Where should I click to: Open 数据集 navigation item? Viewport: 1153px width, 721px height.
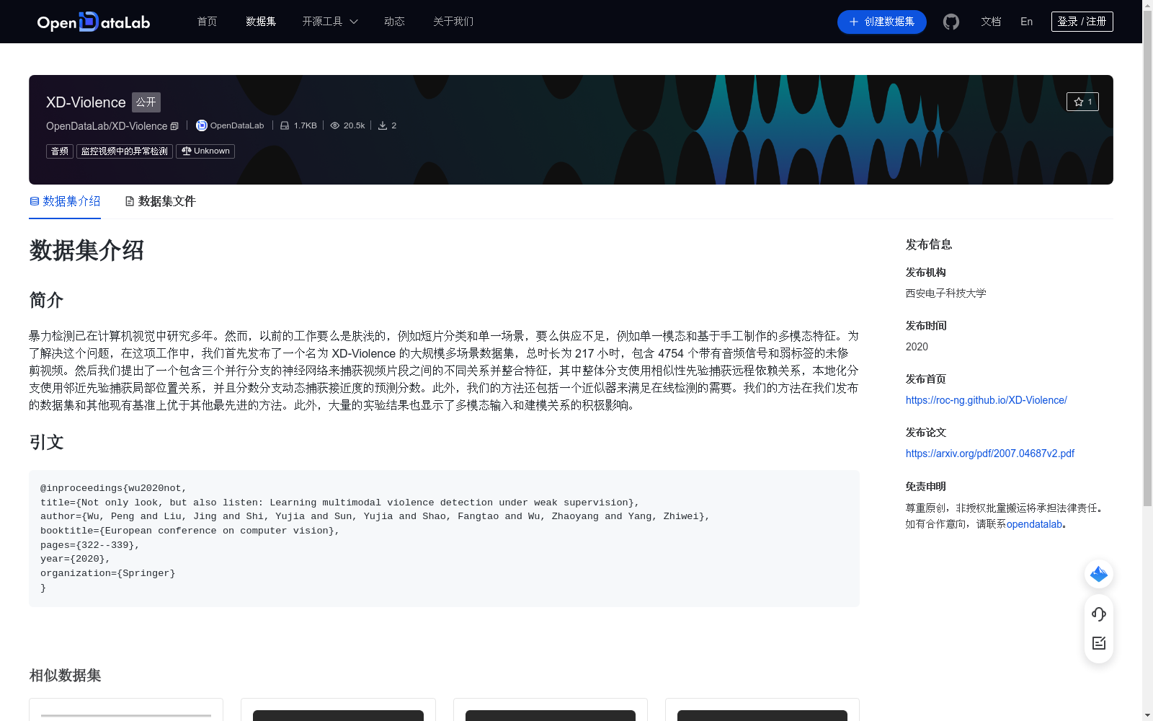tap(261, 22)
